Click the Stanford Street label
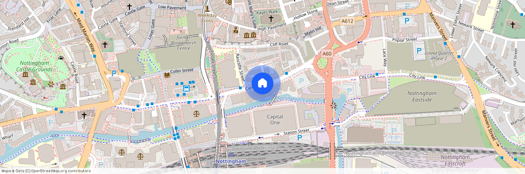 tap(128, 34)
